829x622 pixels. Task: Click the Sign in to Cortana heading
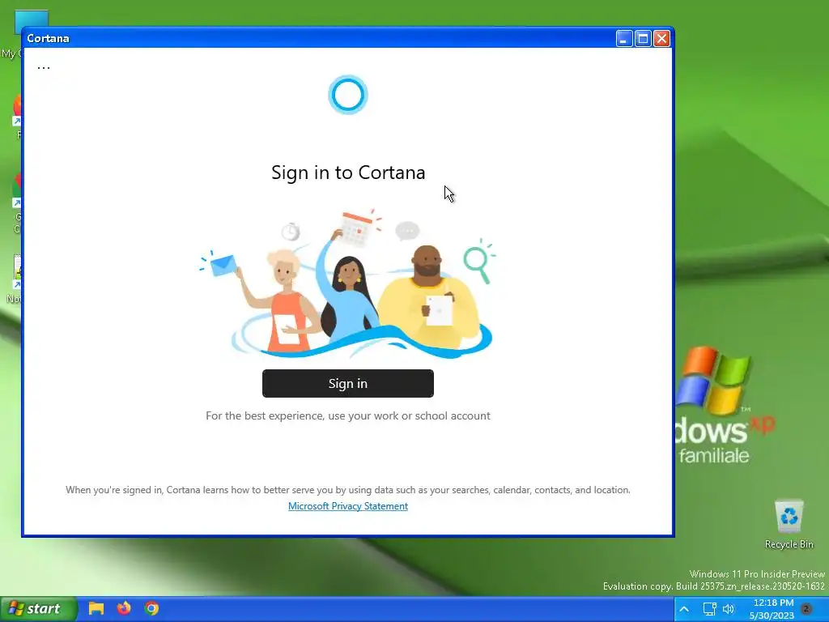[348, 173]
